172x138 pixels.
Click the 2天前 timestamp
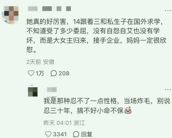coord(34,62)
